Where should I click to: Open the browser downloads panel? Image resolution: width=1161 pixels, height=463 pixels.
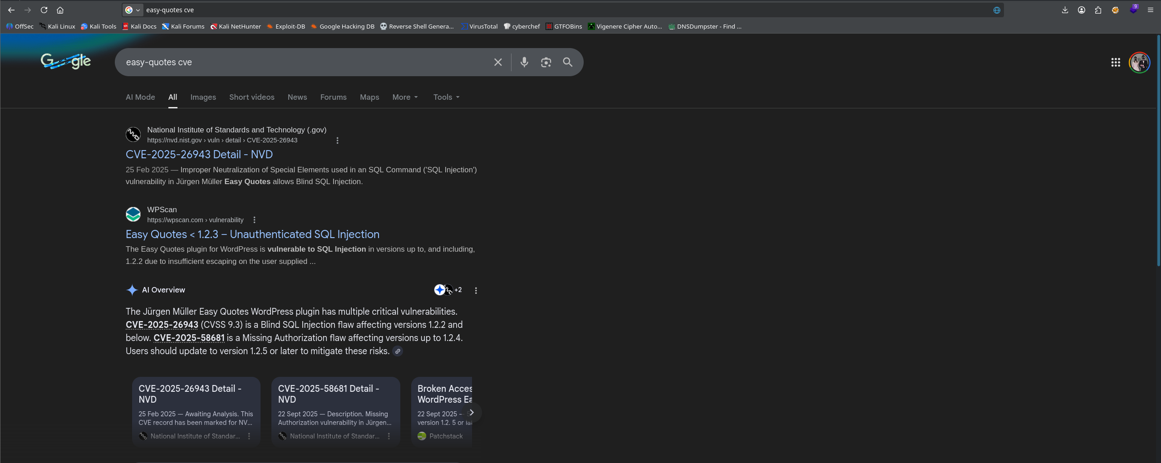(x=1064, y=10)
